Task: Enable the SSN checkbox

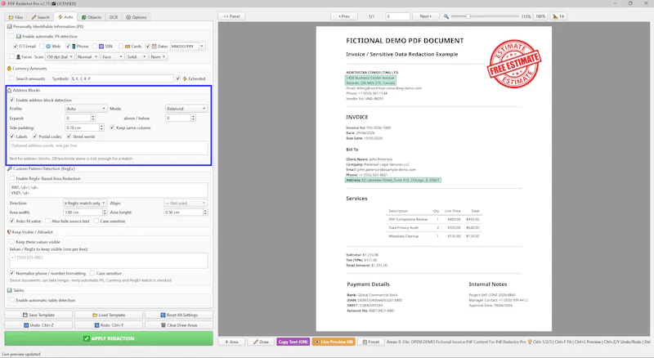Action: 95,47
